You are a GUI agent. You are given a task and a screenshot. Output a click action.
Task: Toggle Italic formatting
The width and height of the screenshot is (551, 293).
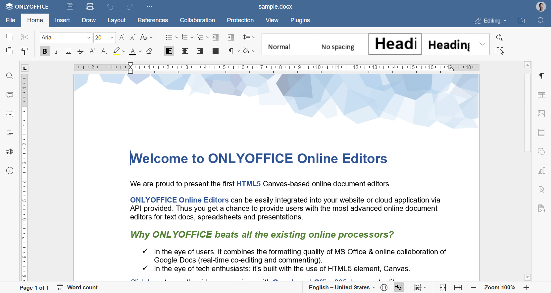tap(57, 51)
